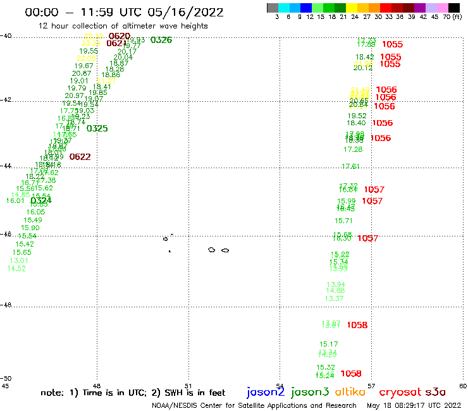Click the wave height value '20.87'
This screenshot has width=468, height=411.
(x=82, y=73)
